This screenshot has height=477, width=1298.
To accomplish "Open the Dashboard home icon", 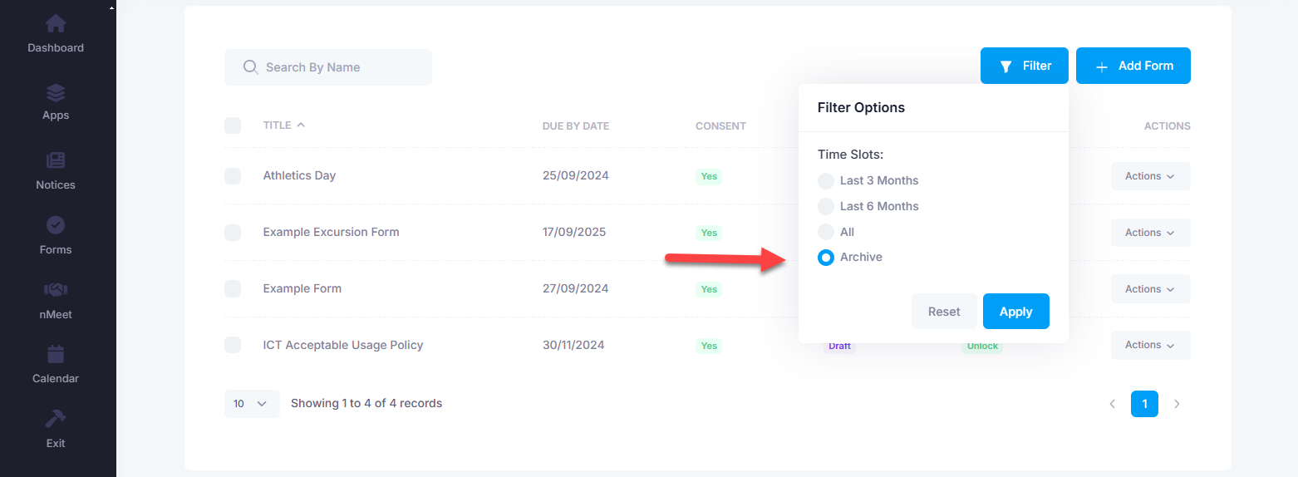I will coord(56,23).
